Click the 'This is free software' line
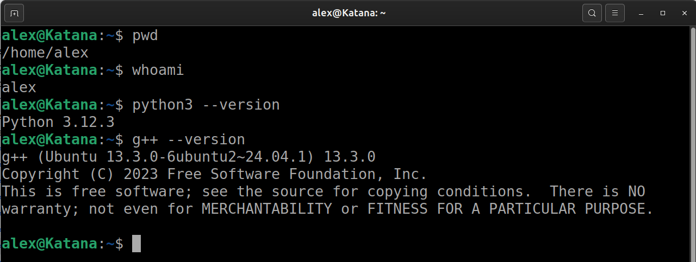Screen dimensions: 696x262 [324, 191]
